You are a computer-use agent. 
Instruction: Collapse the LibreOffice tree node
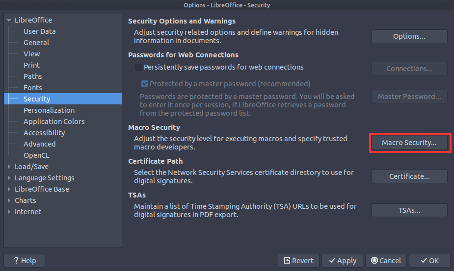(9, 20)
